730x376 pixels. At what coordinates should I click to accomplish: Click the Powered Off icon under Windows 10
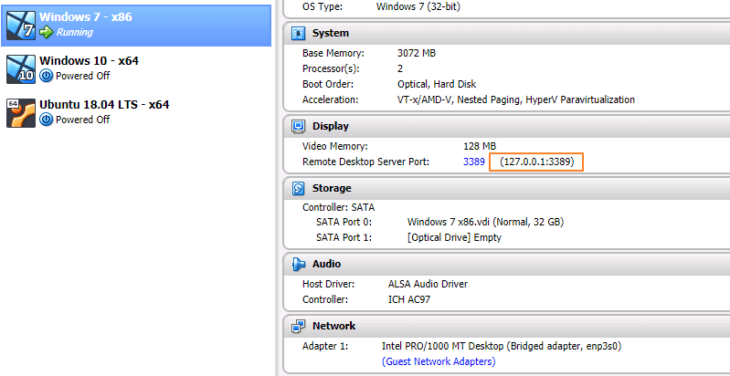[x=46, y=76]
